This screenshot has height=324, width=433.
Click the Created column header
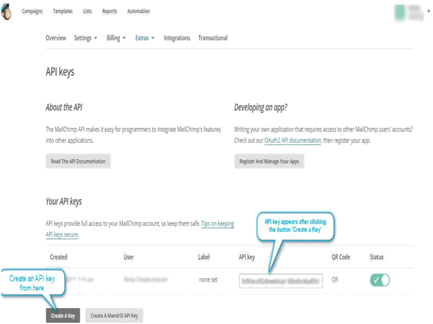[58, 257]
